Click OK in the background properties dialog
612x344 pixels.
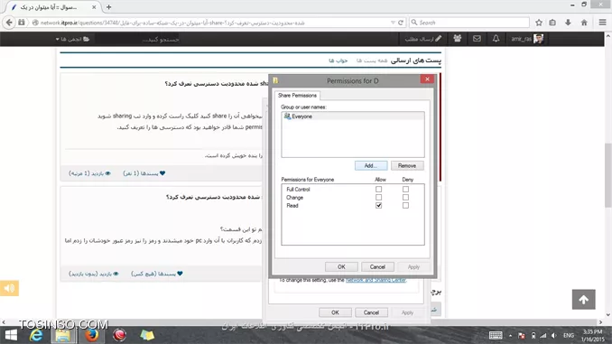click(335, 312)
